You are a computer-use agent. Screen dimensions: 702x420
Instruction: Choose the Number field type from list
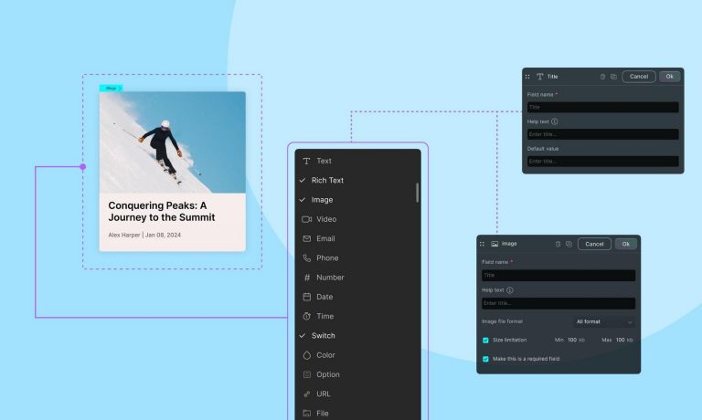click(x=329, y=278)
